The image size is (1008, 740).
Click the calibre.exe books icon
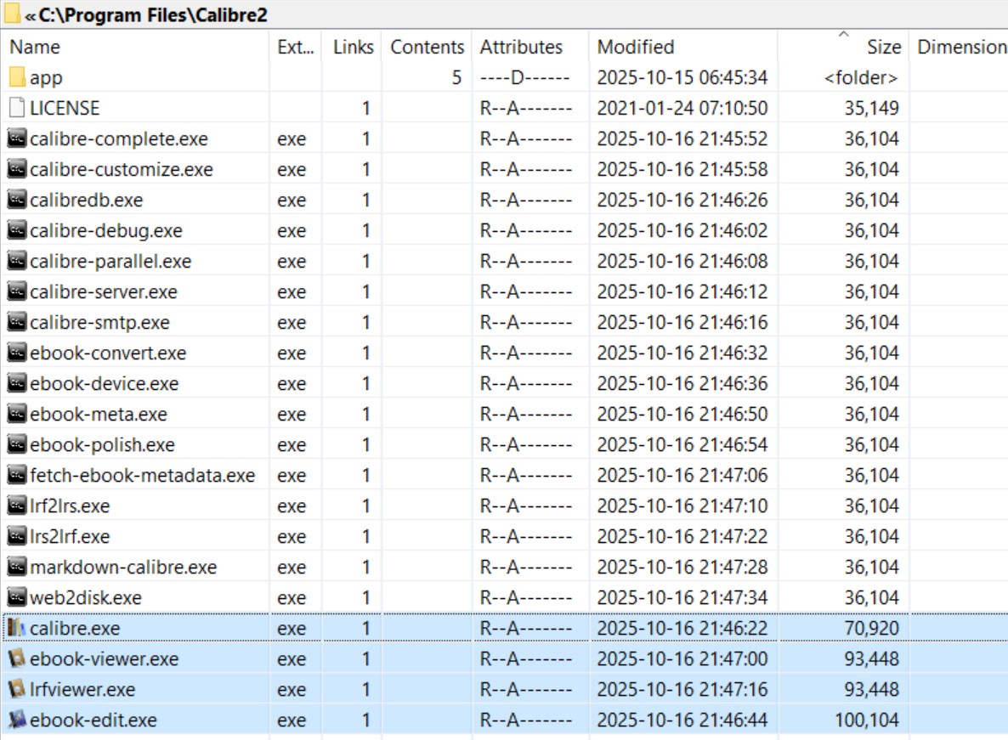17,628
